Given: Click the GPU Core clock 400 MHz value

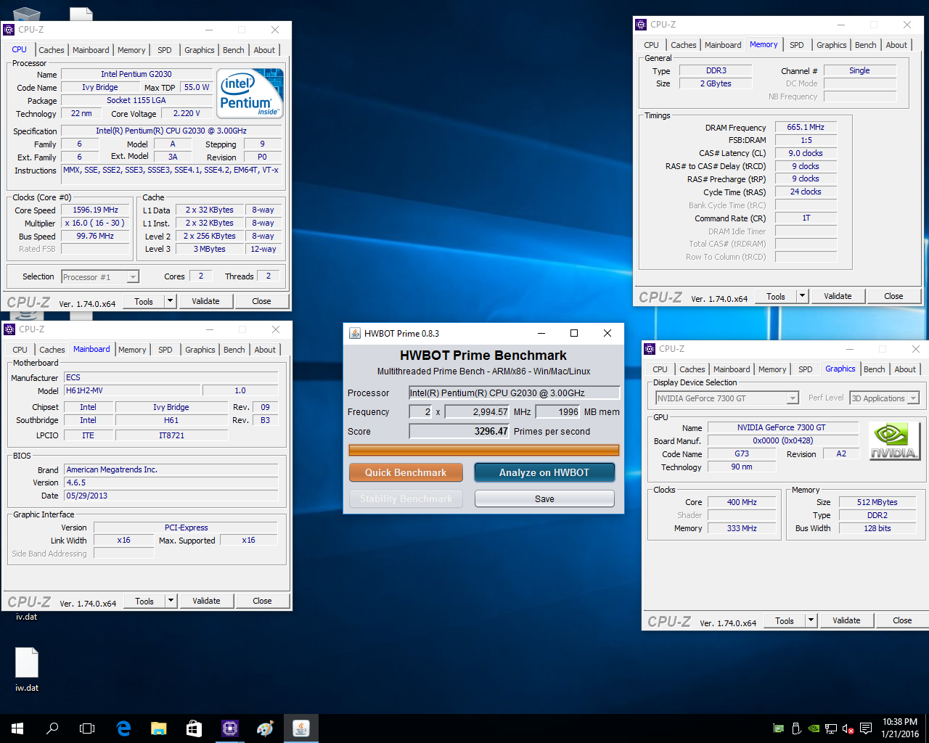Looking at the screenshot, I should 742,502.
